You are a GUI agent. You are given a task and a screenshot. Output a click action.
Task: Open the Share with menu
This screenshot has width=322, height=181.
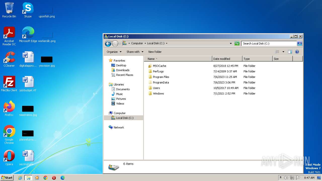[135, 52]
